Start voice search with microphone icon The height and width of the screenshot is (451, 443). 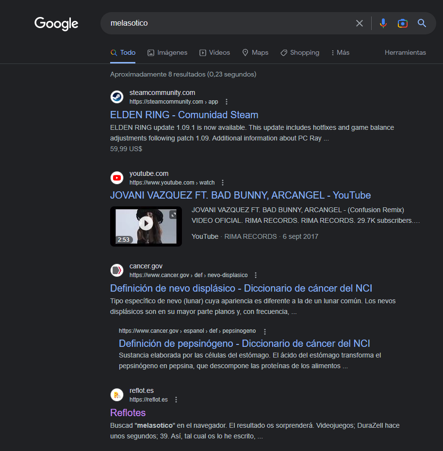point(383,23)
